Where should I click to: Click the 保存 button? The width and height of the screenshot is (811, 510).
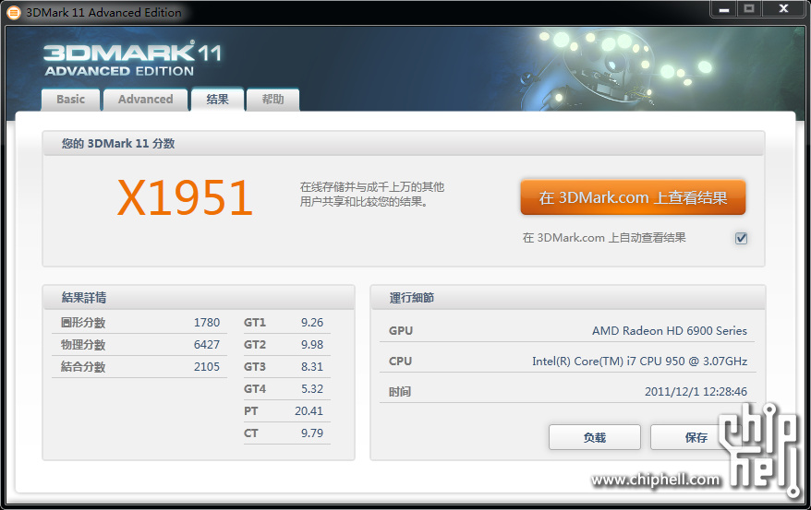[x=696, y=437]
